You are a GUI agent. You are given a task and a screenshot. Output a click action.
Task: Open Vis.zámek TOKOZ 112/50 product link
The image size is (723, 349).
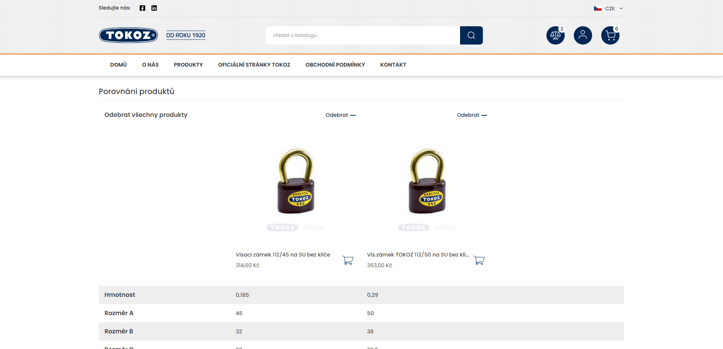click(x=418, y=255)
